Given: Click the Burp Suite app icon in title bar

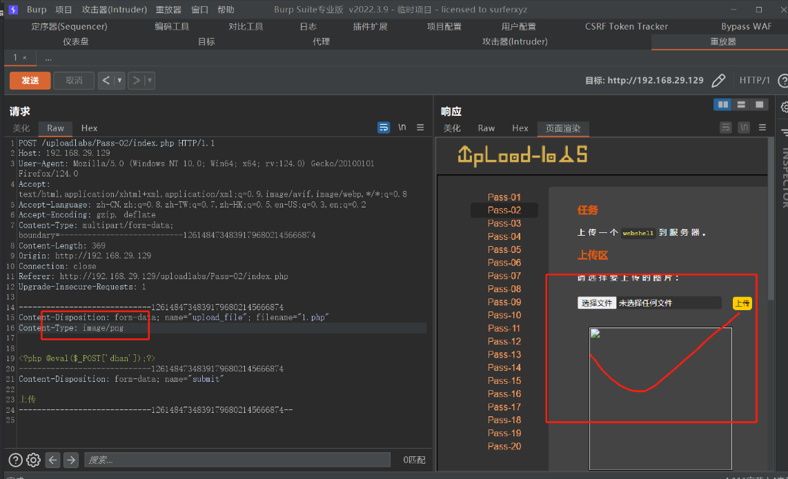Looking at the screenshot, I should coord(13,10).
